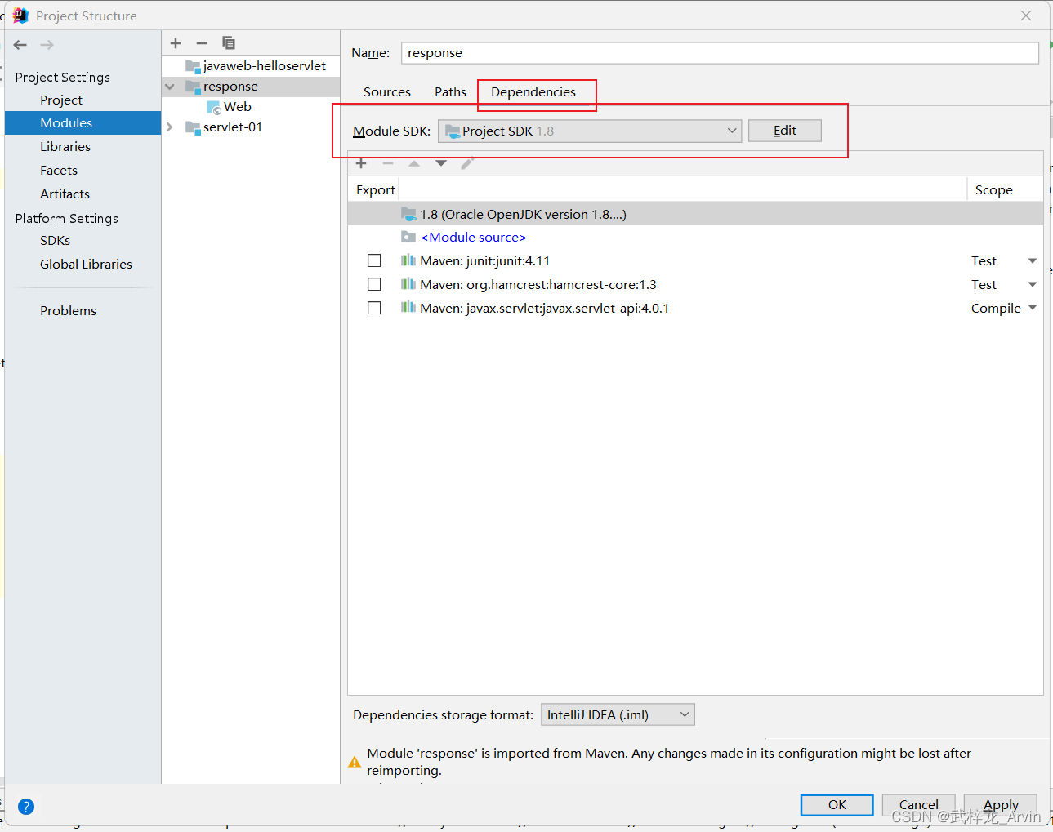Toggle Export checkbox for junit:junit:4.11
Viewport: 1053px width, 832px height.
tap(374, 260)
